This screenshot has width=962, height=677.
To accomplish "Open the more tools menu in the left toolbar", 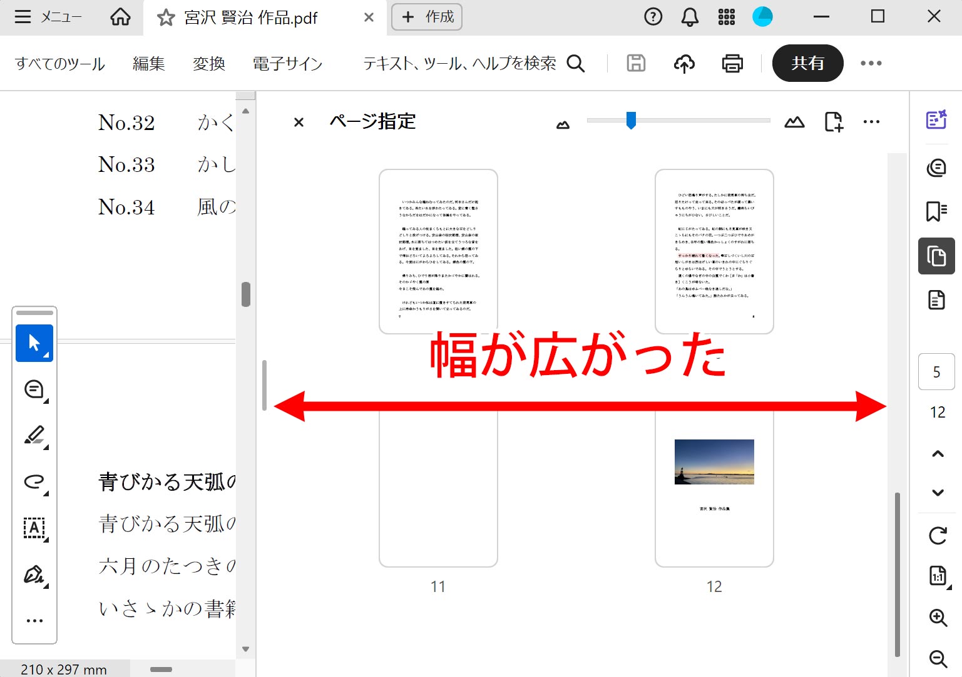I will [34, 619].
